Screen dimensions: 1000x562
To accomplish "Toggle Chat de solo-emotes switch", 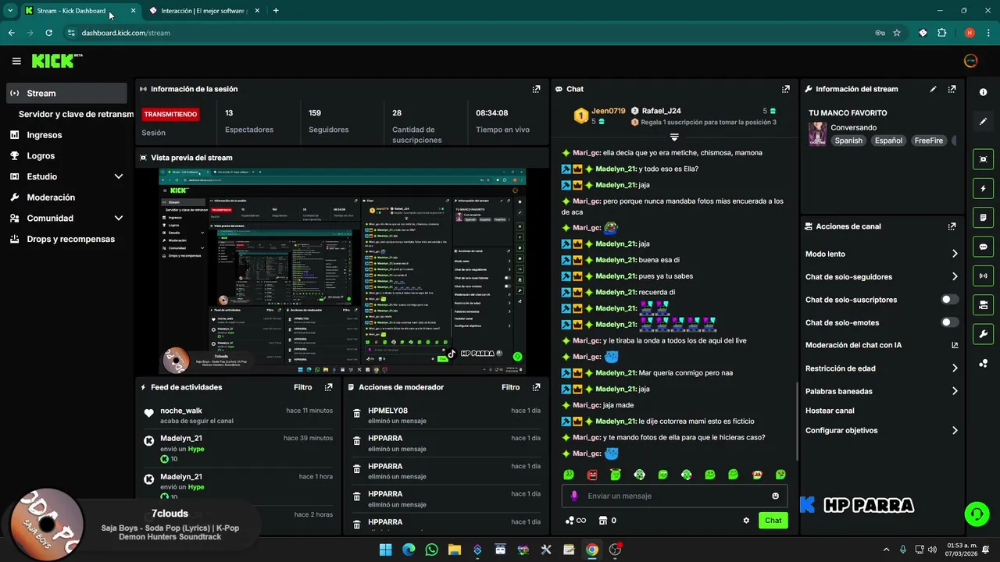I will [x=949, y=322].
